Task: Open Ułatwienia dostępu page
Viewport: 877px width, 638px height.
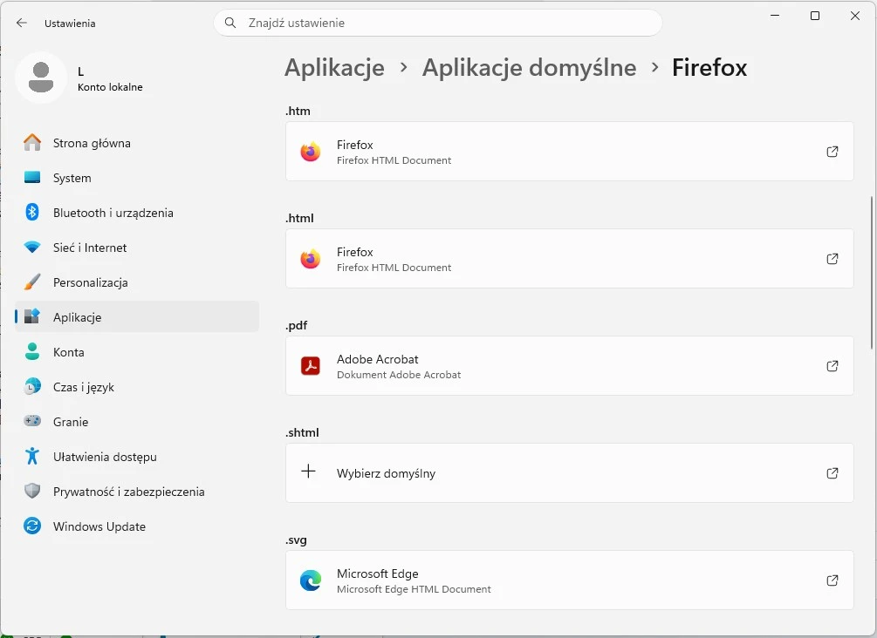Action: coord(137,457)
